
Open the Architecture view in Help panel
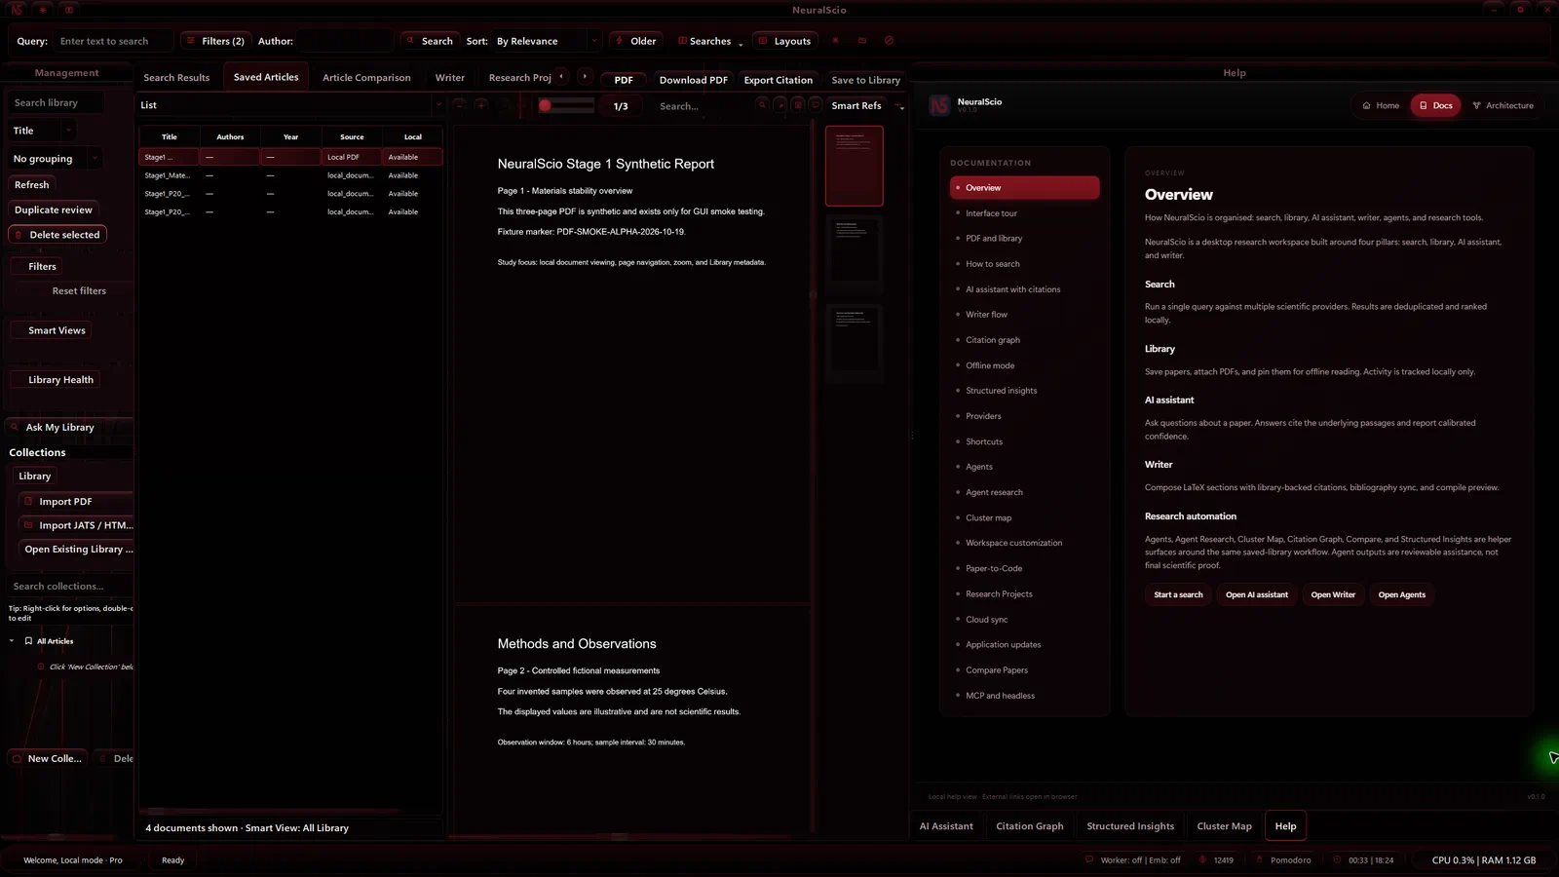(x=1502, y=105)
